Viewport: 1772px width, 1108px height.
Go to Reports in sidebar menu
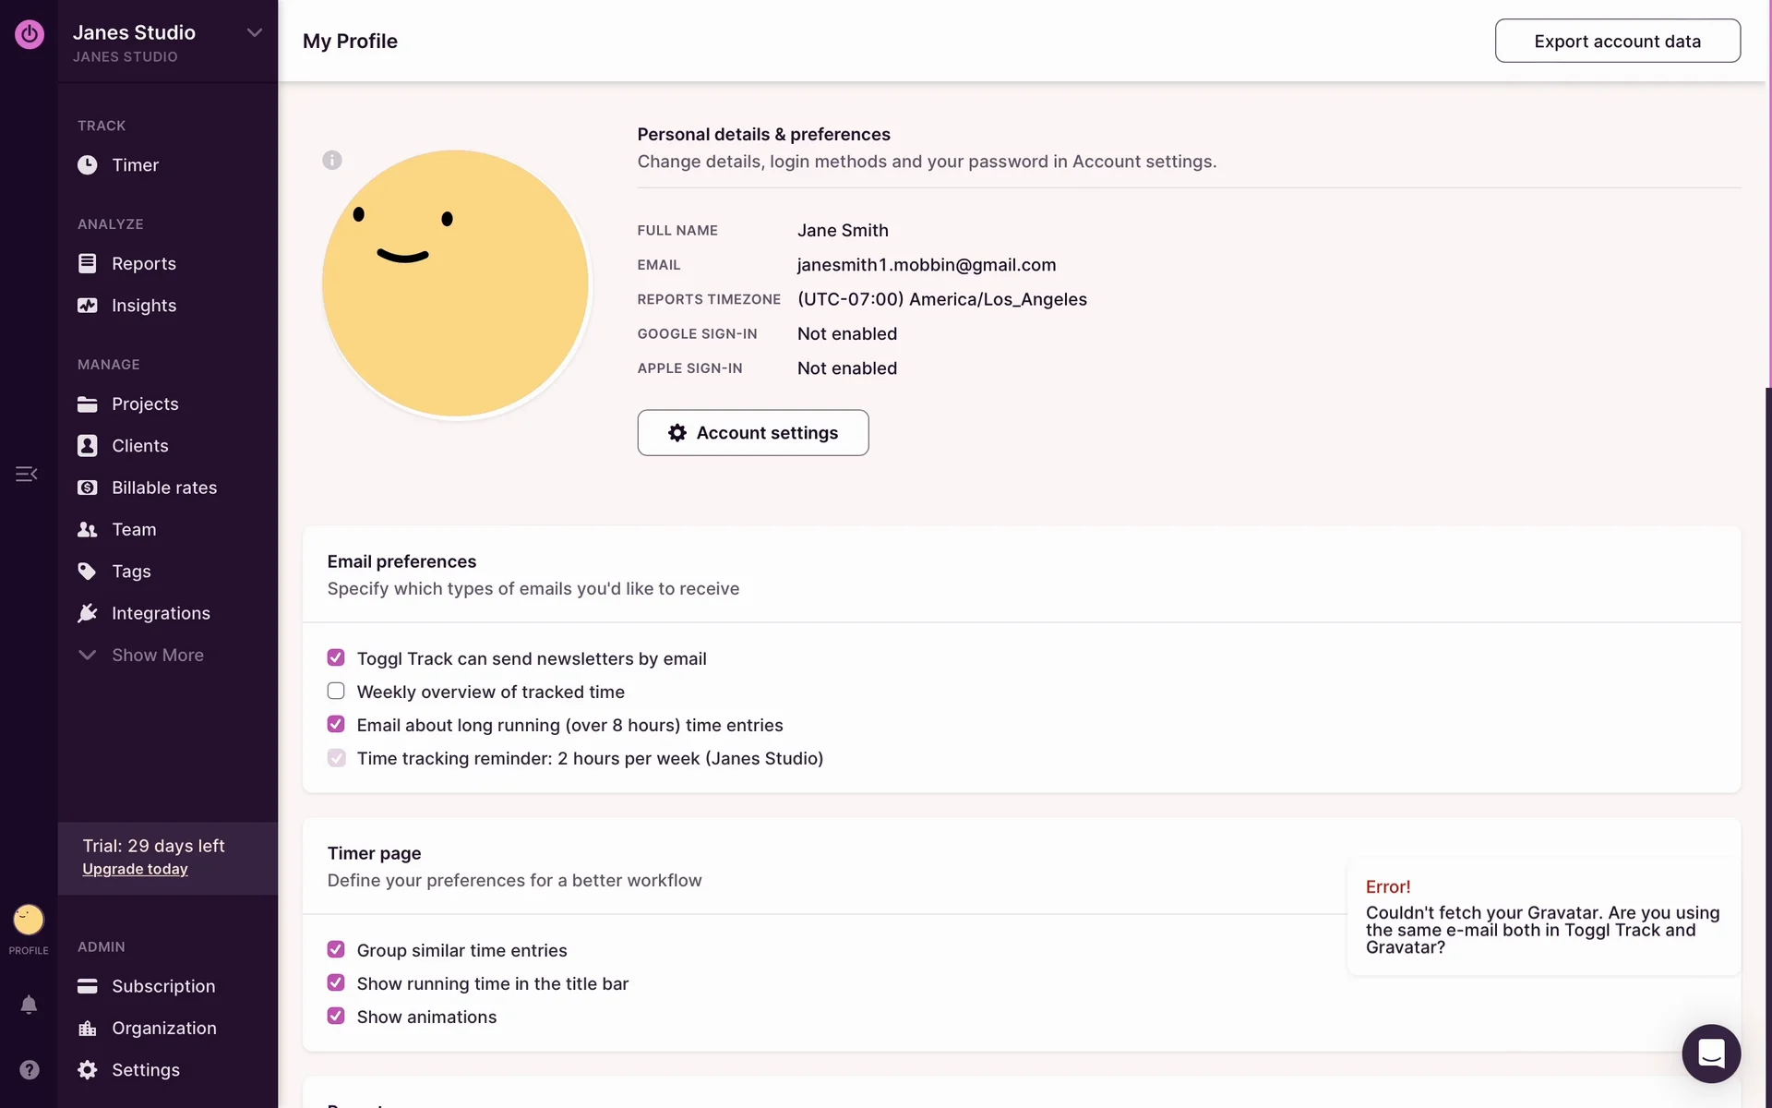(143, 264)
